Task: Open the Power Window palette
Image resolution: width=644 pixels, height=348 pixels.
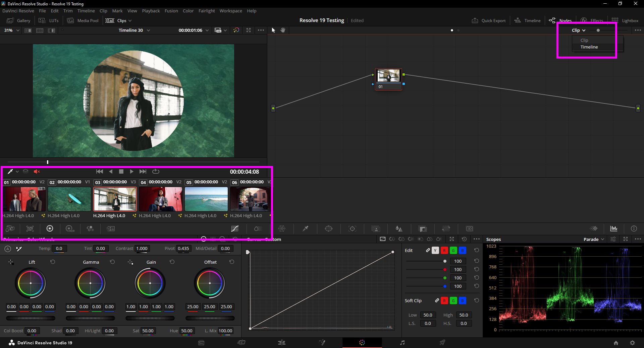Action: pyautogui.click(x=329, y=229)
